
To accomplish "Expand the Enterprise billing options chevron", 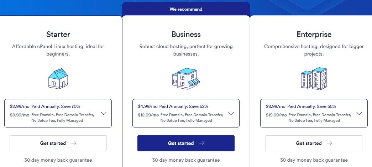I will click(359, 113).
